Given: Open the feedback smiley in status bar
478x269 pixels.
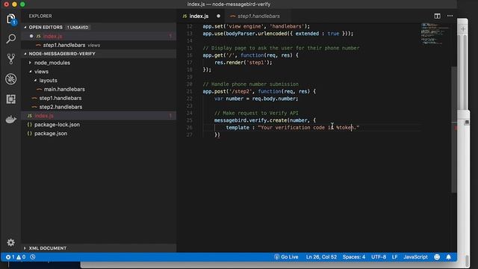Looking at the screenshot, I should (x=437, y=257).
